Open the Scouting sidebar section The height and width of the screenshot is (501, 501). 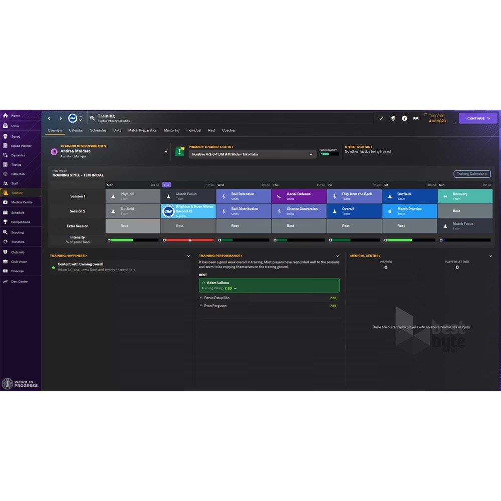click(x=17, y=232)
